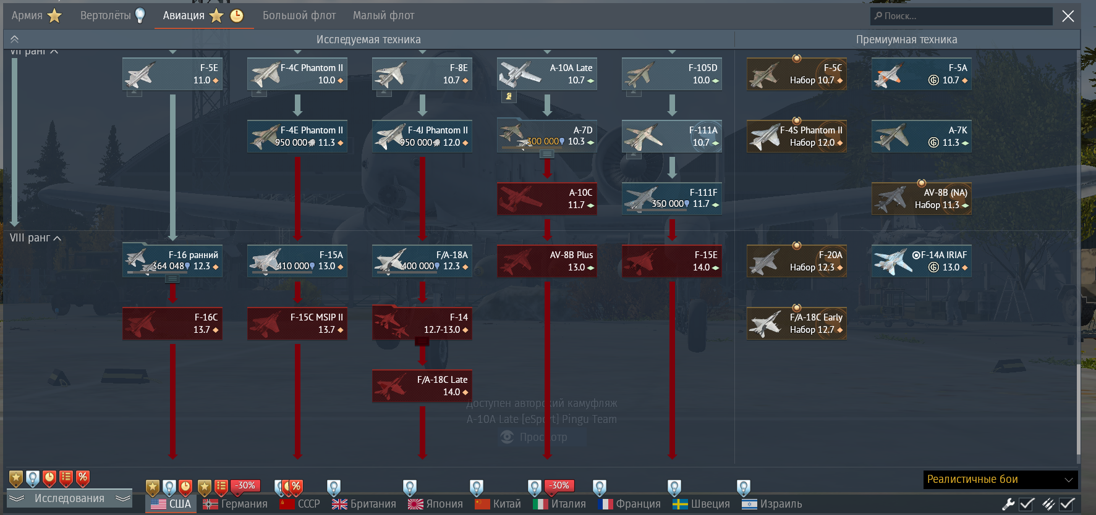Switch to the Германия nation tab
Viewport: 1096px width, 515px height.
[235, 504]
